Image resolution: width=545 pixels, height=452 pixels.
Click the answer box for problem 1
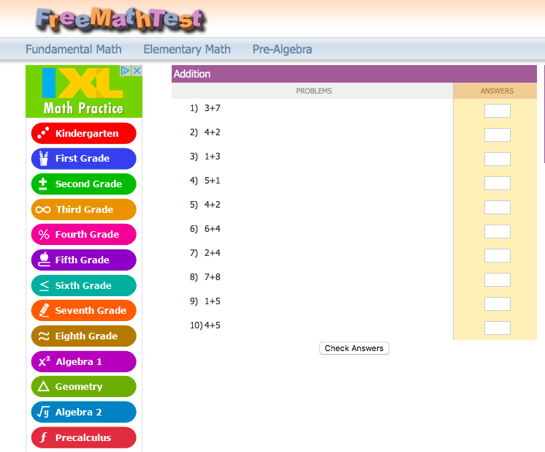pos(498,110)
